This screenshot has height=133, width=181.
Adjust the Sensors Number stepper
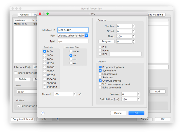[x=133, y=26]
